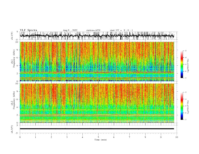Screen dimensions: 199x154
Task: Click the '-3' value on ch.1 colorbar
Action: pos(185,51)
